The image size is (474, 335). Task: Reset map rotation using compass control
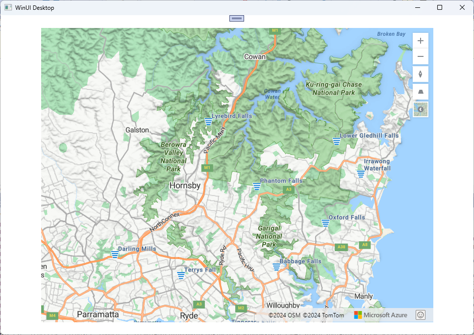coord(420,75)
